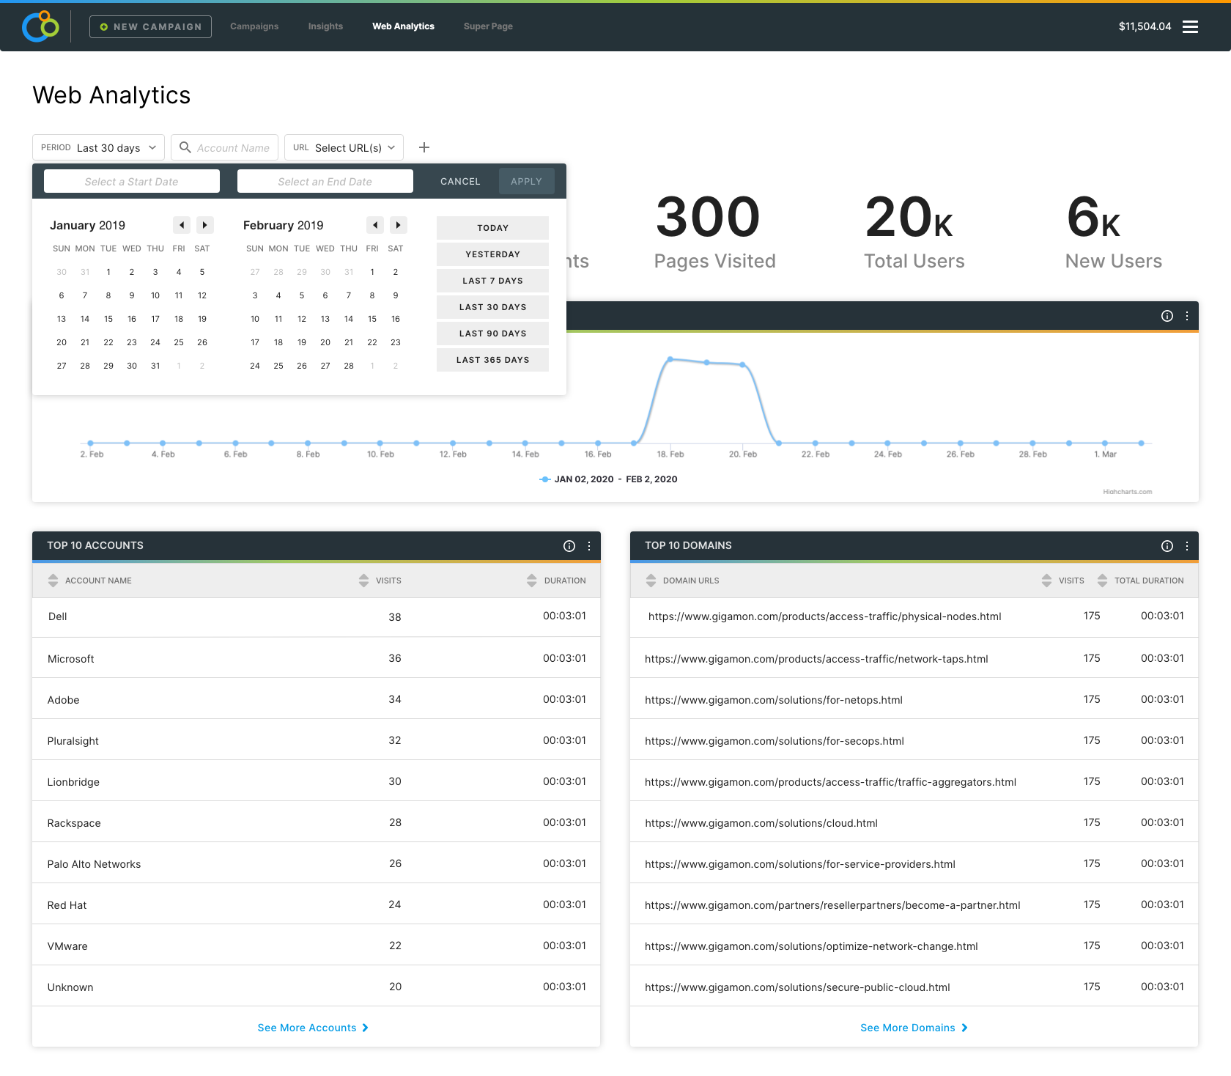
Task: Select the Dell account row
Action: (317, 616)
